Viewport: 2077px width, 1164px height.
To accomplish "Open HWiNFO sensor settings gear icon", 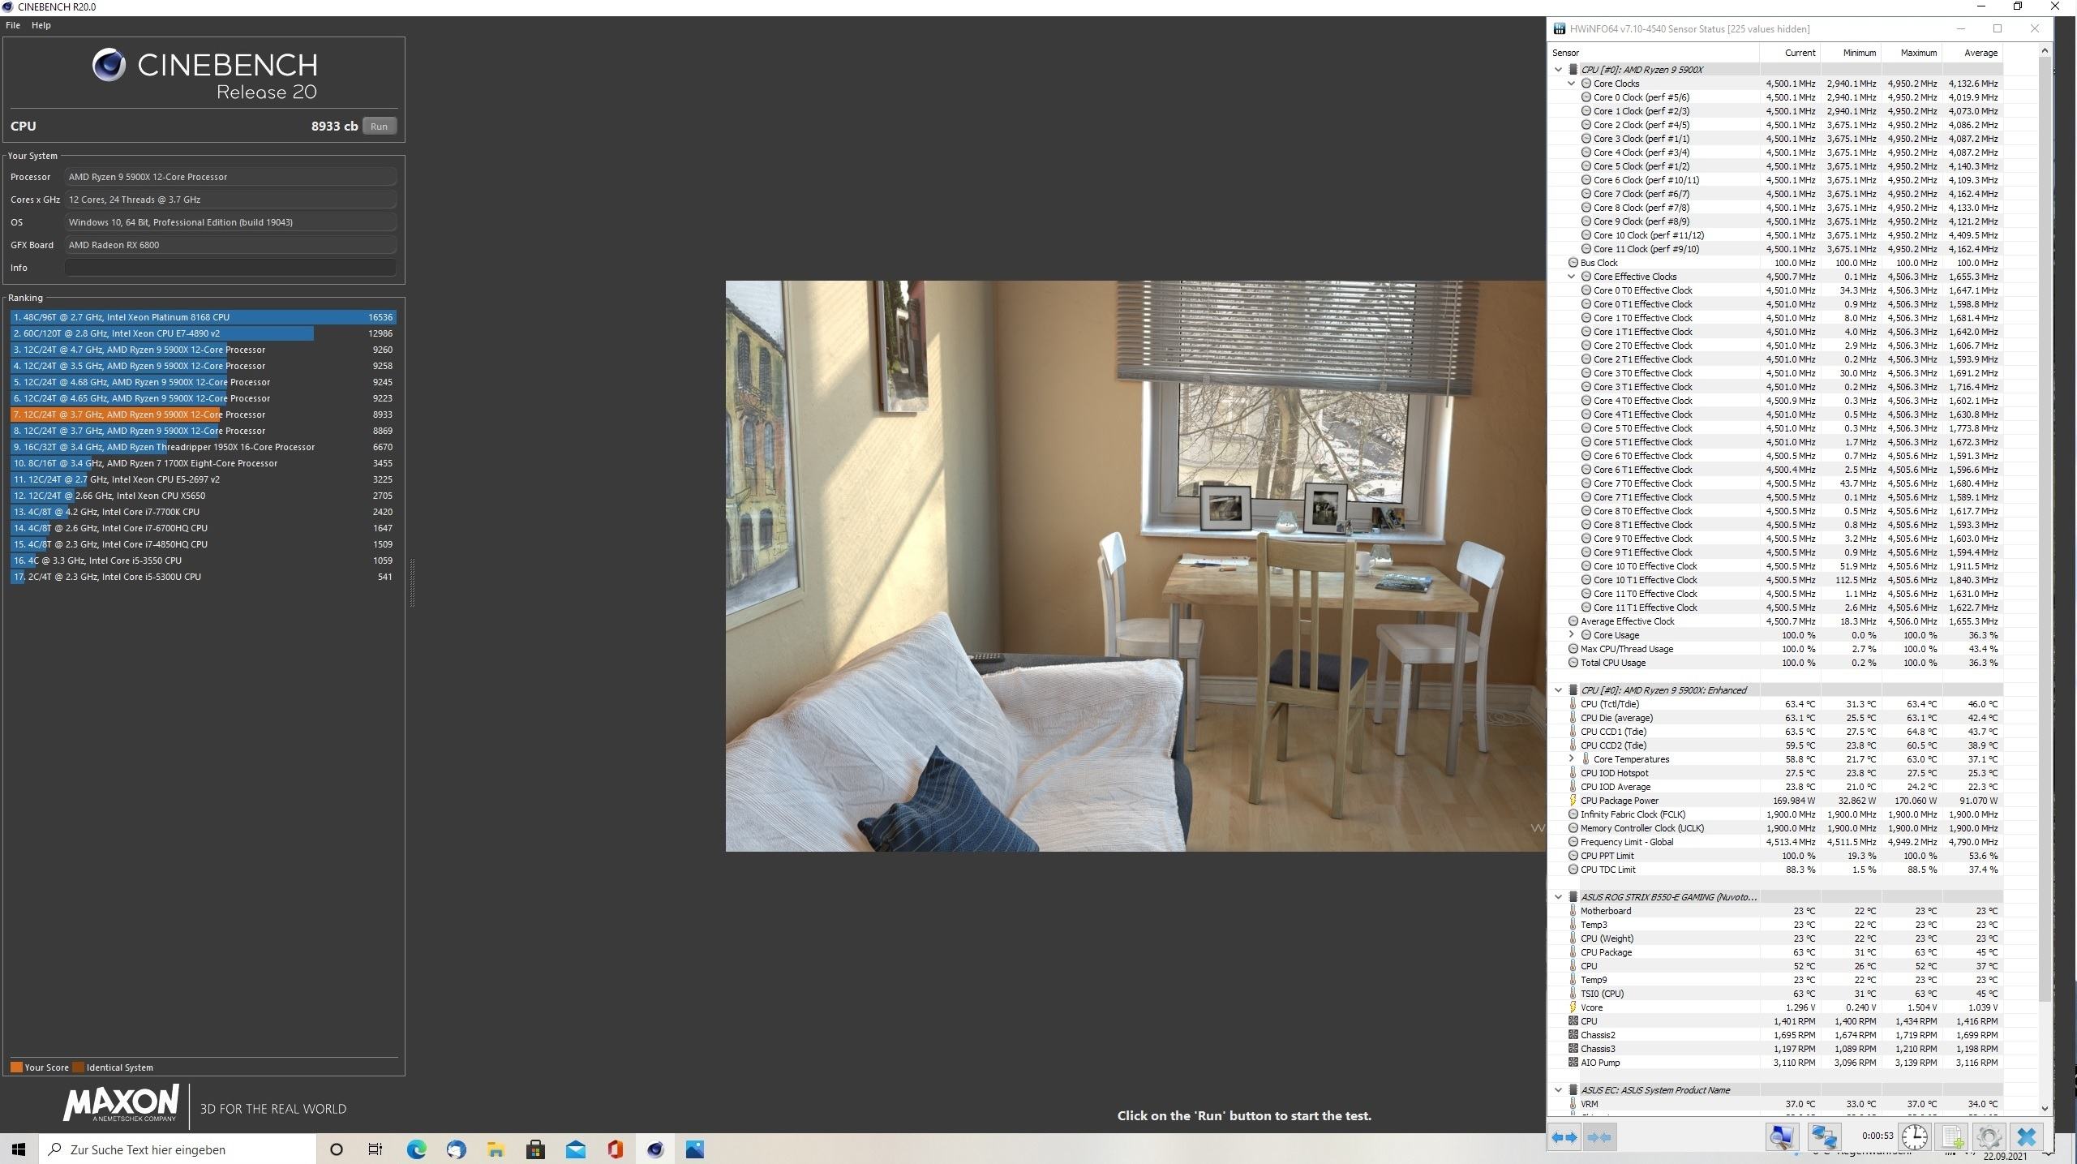I will pyautogui.click(x=1989, y=1137).
